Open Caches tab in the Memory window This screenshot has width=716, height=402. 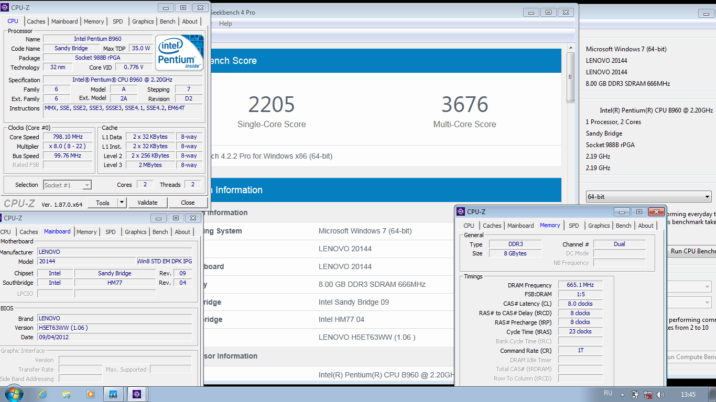[492, 226]
